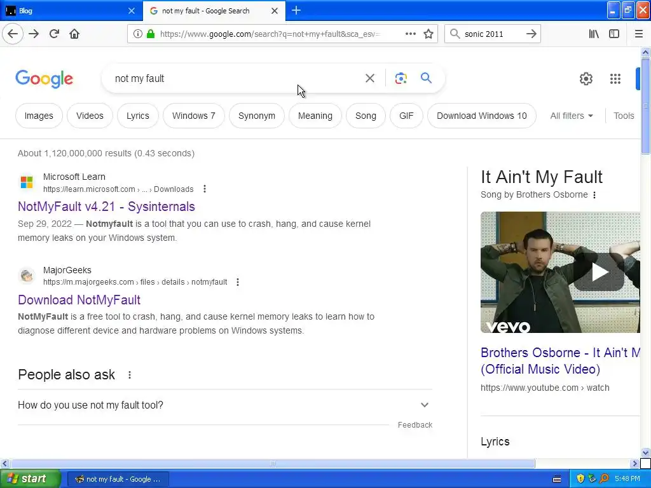Viewport: 651px width, 488px height.
Task: Select the Download Windows 10 chip
Action: [x=482, y=116]
